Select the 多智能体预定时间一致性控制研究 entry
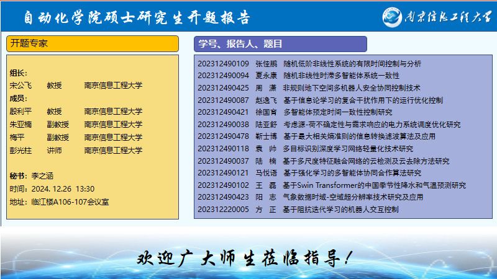Screen dimensions: 497x279 click(x=337, y=112)
